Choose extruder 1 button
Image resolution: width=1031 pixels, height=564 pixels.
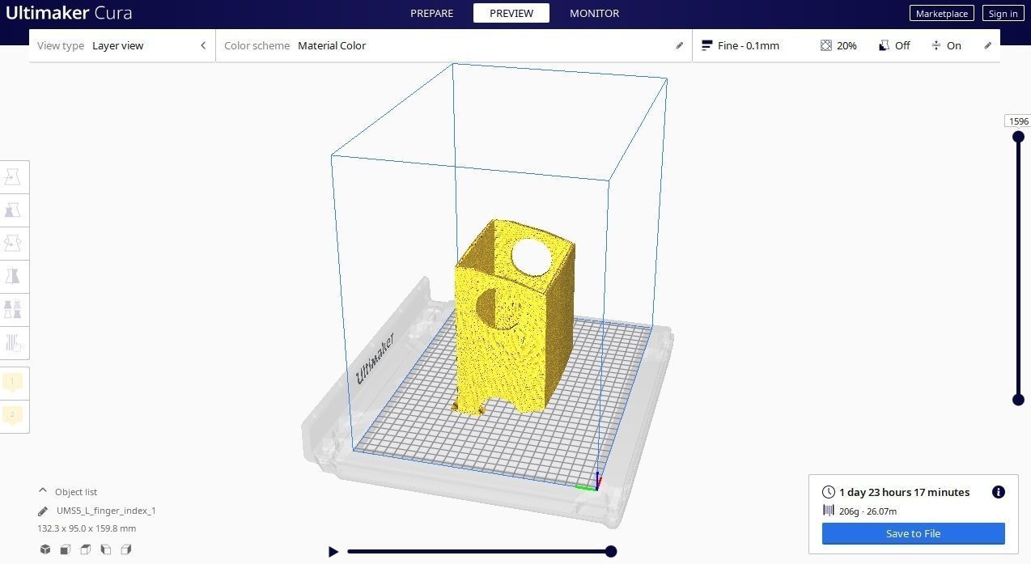pos(13,382)
